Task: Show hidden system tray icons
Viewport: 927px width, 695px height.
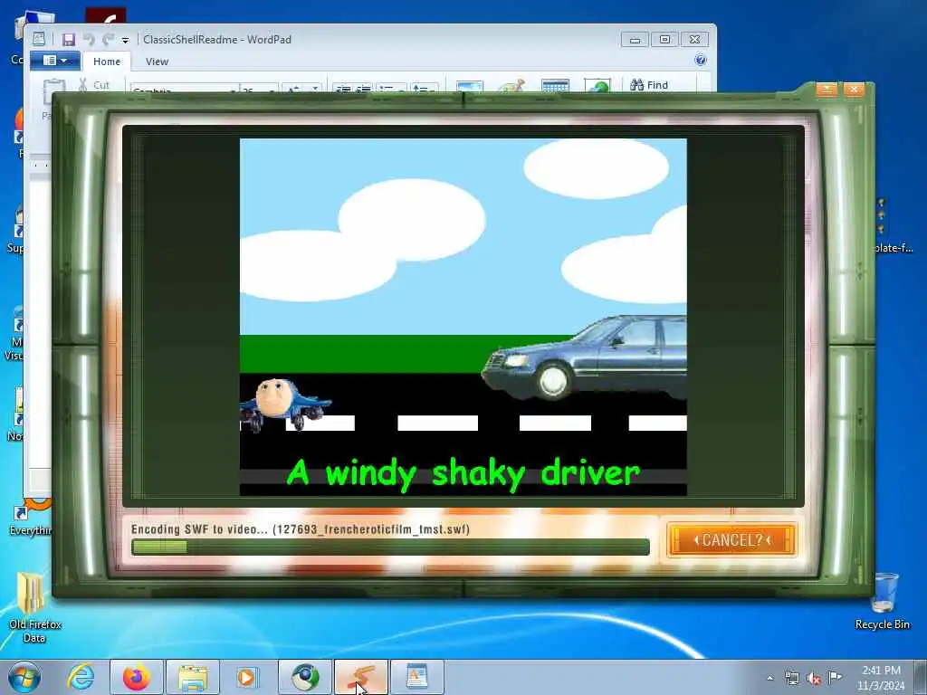Action: 769,678
